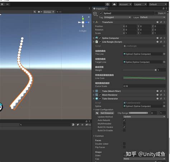
Task: Open the Tube Generator more options menu
Action: (x=164, y=99)
